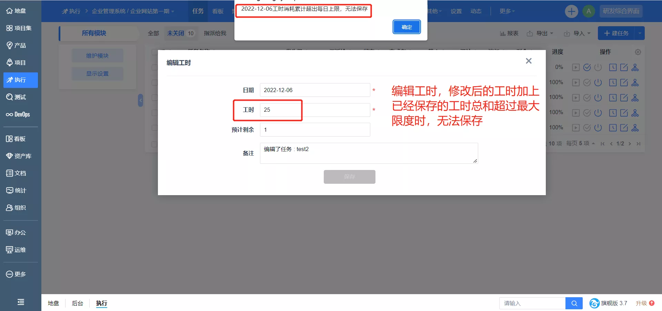Tick the bottom select-all checkbox
The image size is (662, 311).
pyautogui.click(x=154, y=144)
